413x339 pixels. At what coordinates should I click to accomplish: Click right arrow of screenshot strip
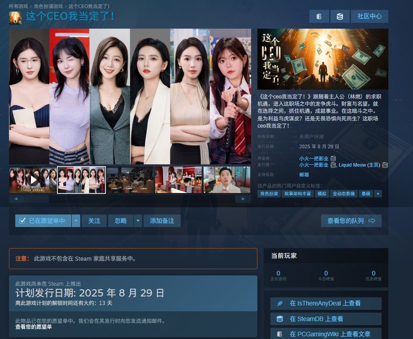243,199
